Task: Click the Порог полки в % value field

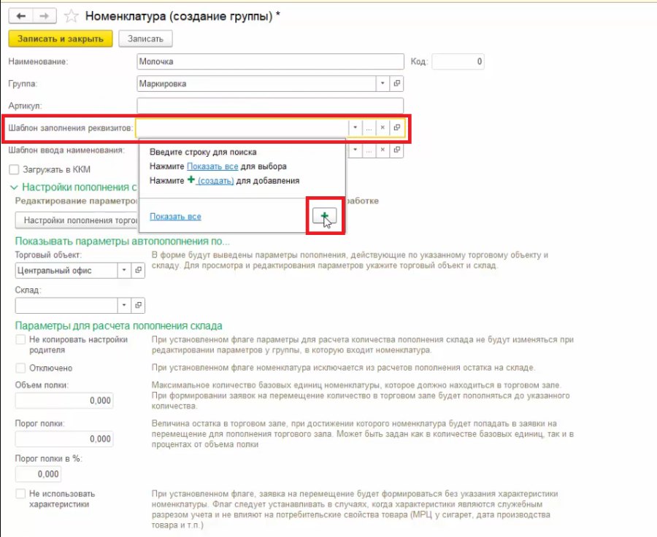Action: tap(38, 474)
